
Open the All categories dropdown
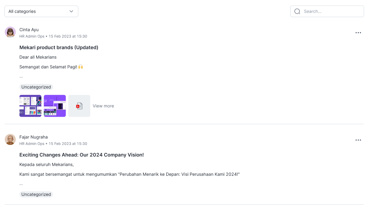[41, 11]
